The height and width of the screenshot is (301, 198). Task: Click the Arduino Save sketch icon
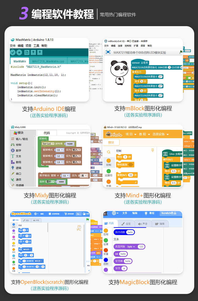click(x=40, y=52)
